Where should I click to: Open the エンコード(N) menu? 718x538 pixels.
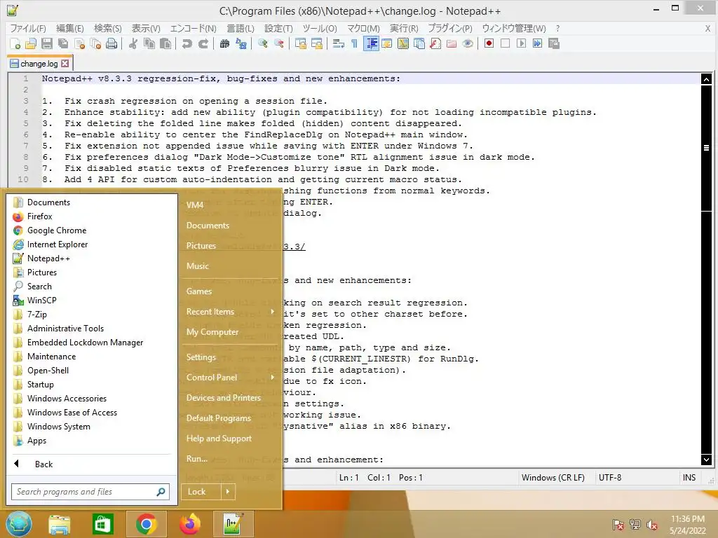coord(194,28)
